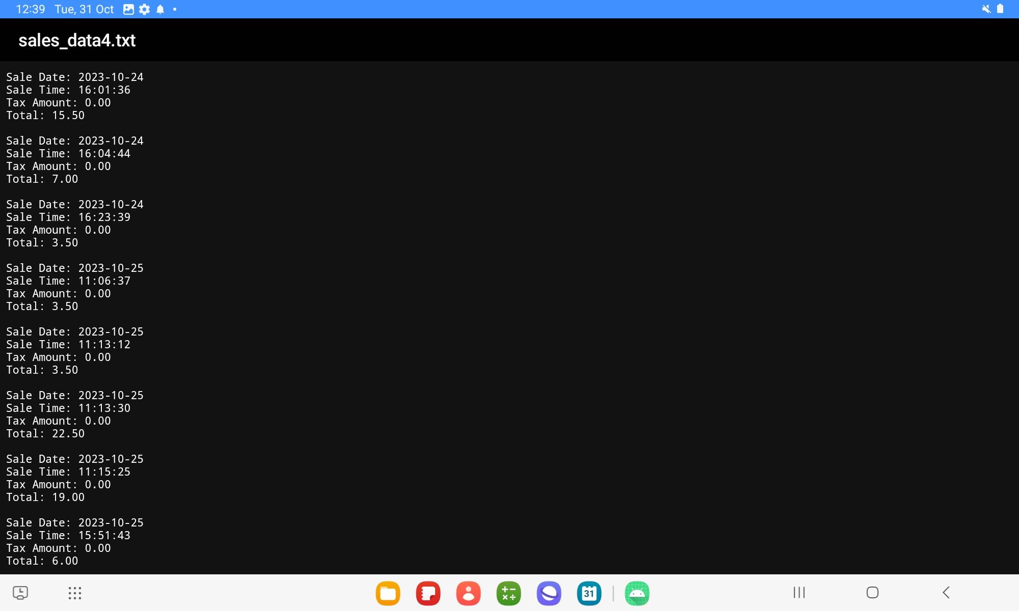Select the Tax Amount line below 11:15:25
1019x611 pixels.
pos(59,485)
